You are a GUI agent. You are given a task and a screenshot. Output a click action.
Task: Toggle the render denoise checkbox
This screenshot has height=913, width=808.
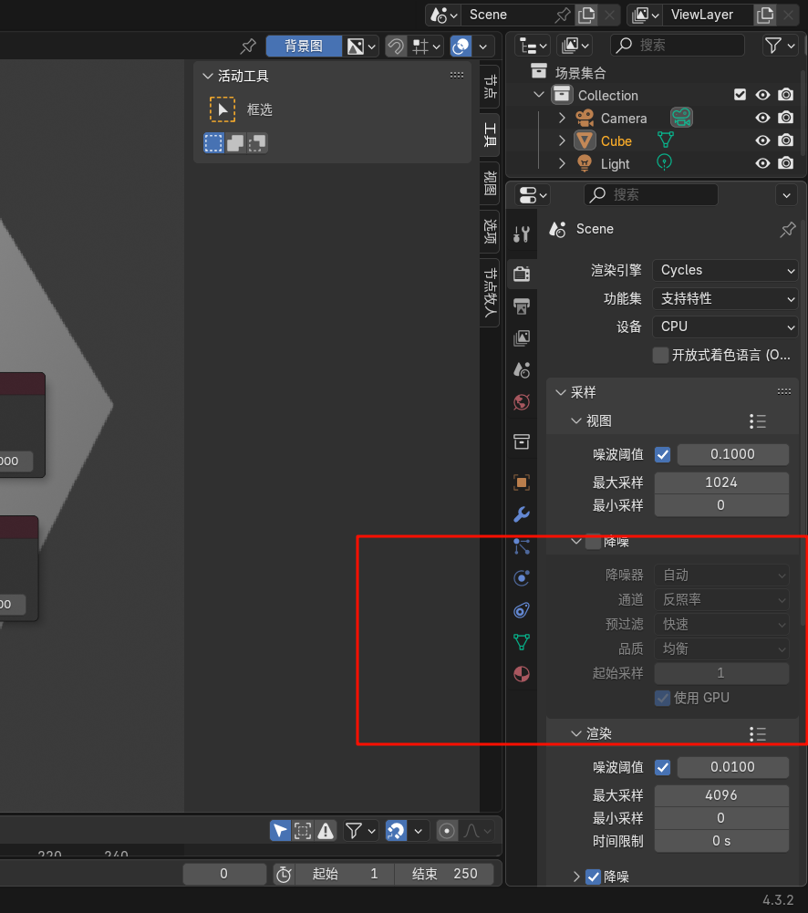tap(594, 877)
